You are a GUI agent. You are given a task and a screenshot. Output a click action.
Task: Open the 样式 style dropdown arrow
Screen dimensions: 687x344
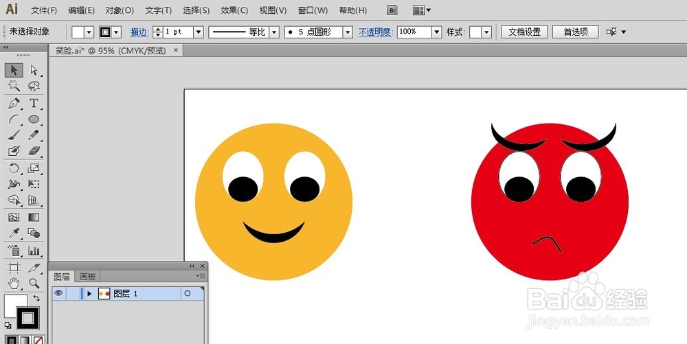487,32
